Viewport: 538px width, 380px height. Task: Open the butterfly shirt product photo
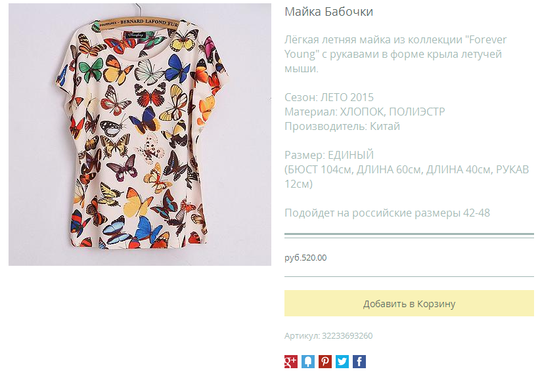140,135
